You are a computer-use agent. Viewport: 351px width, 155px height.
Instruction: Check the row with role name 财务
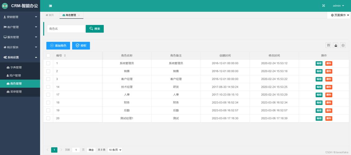[x=48, y=103]
